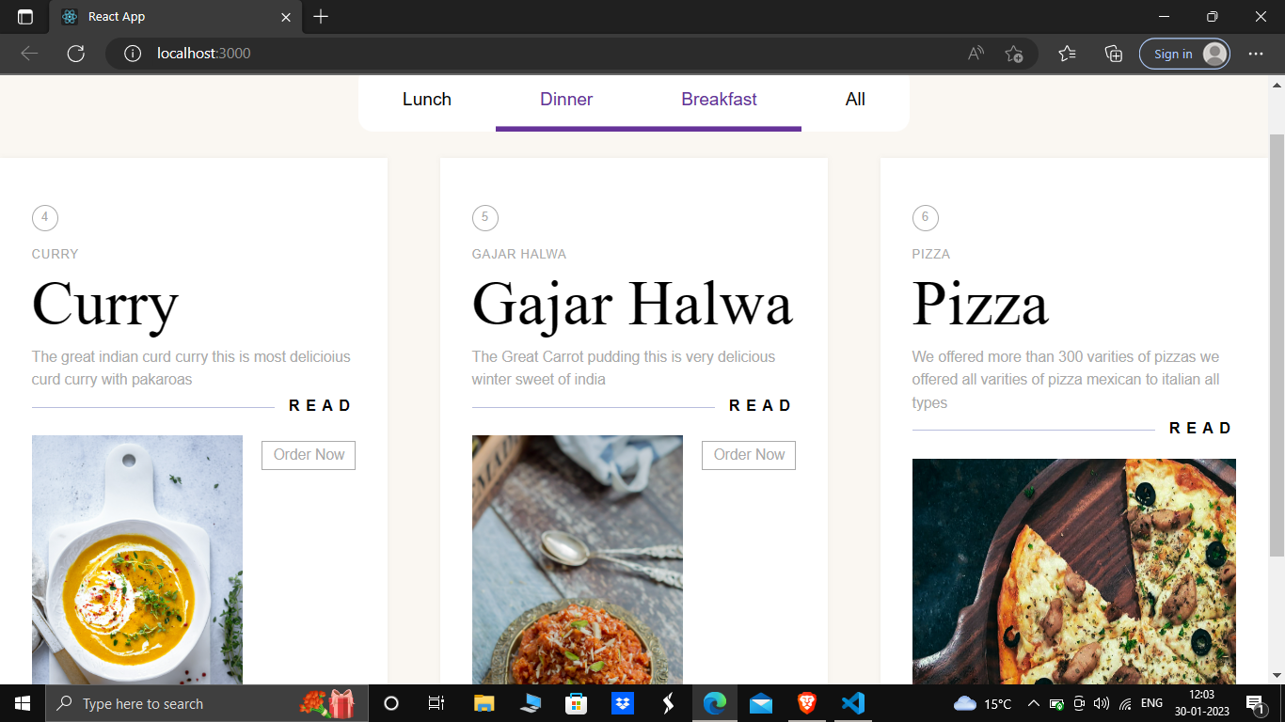Viewport: 1285px width, 722px height.
Task: Open the Mail app from taskbar
Action: (760, 702)
